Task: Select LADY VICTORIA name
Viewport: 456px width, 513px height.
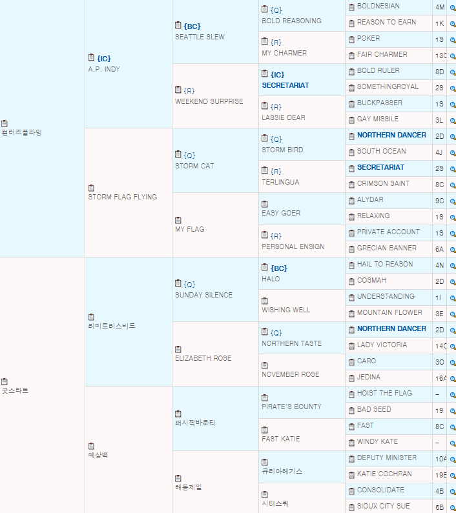Action: click(382, 345)
